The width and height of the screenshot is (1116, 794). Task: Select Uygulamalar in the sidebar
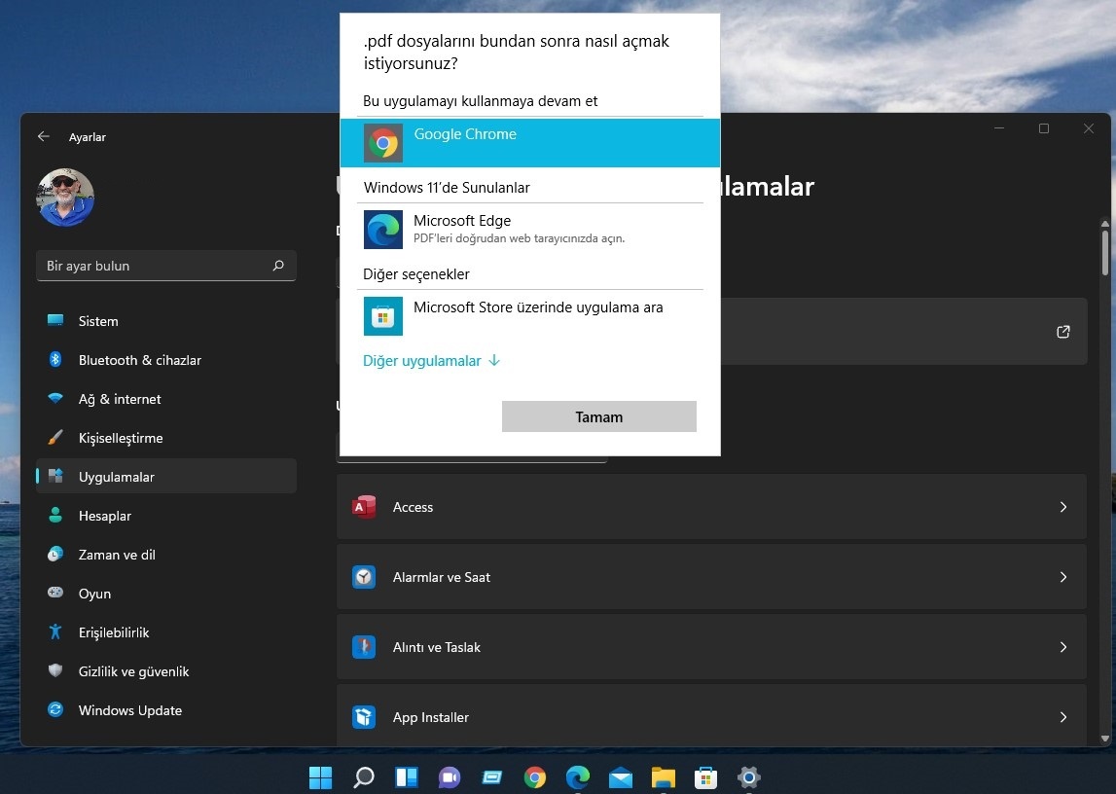pos(165,477)
